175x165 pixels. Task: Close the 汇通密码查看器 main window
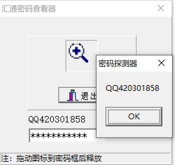161,8
